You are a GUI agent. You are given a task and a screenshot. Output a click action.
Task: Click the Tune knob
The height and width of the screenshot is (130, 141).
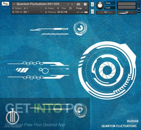pos(100,5)
